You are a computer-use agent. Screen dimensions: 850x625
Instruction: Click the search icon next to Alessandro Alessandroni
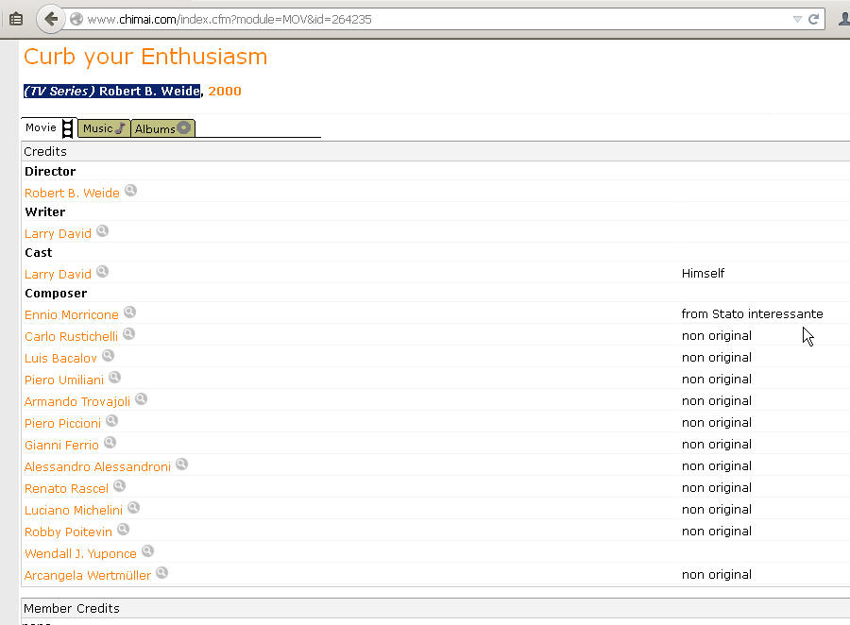(181, 465)
